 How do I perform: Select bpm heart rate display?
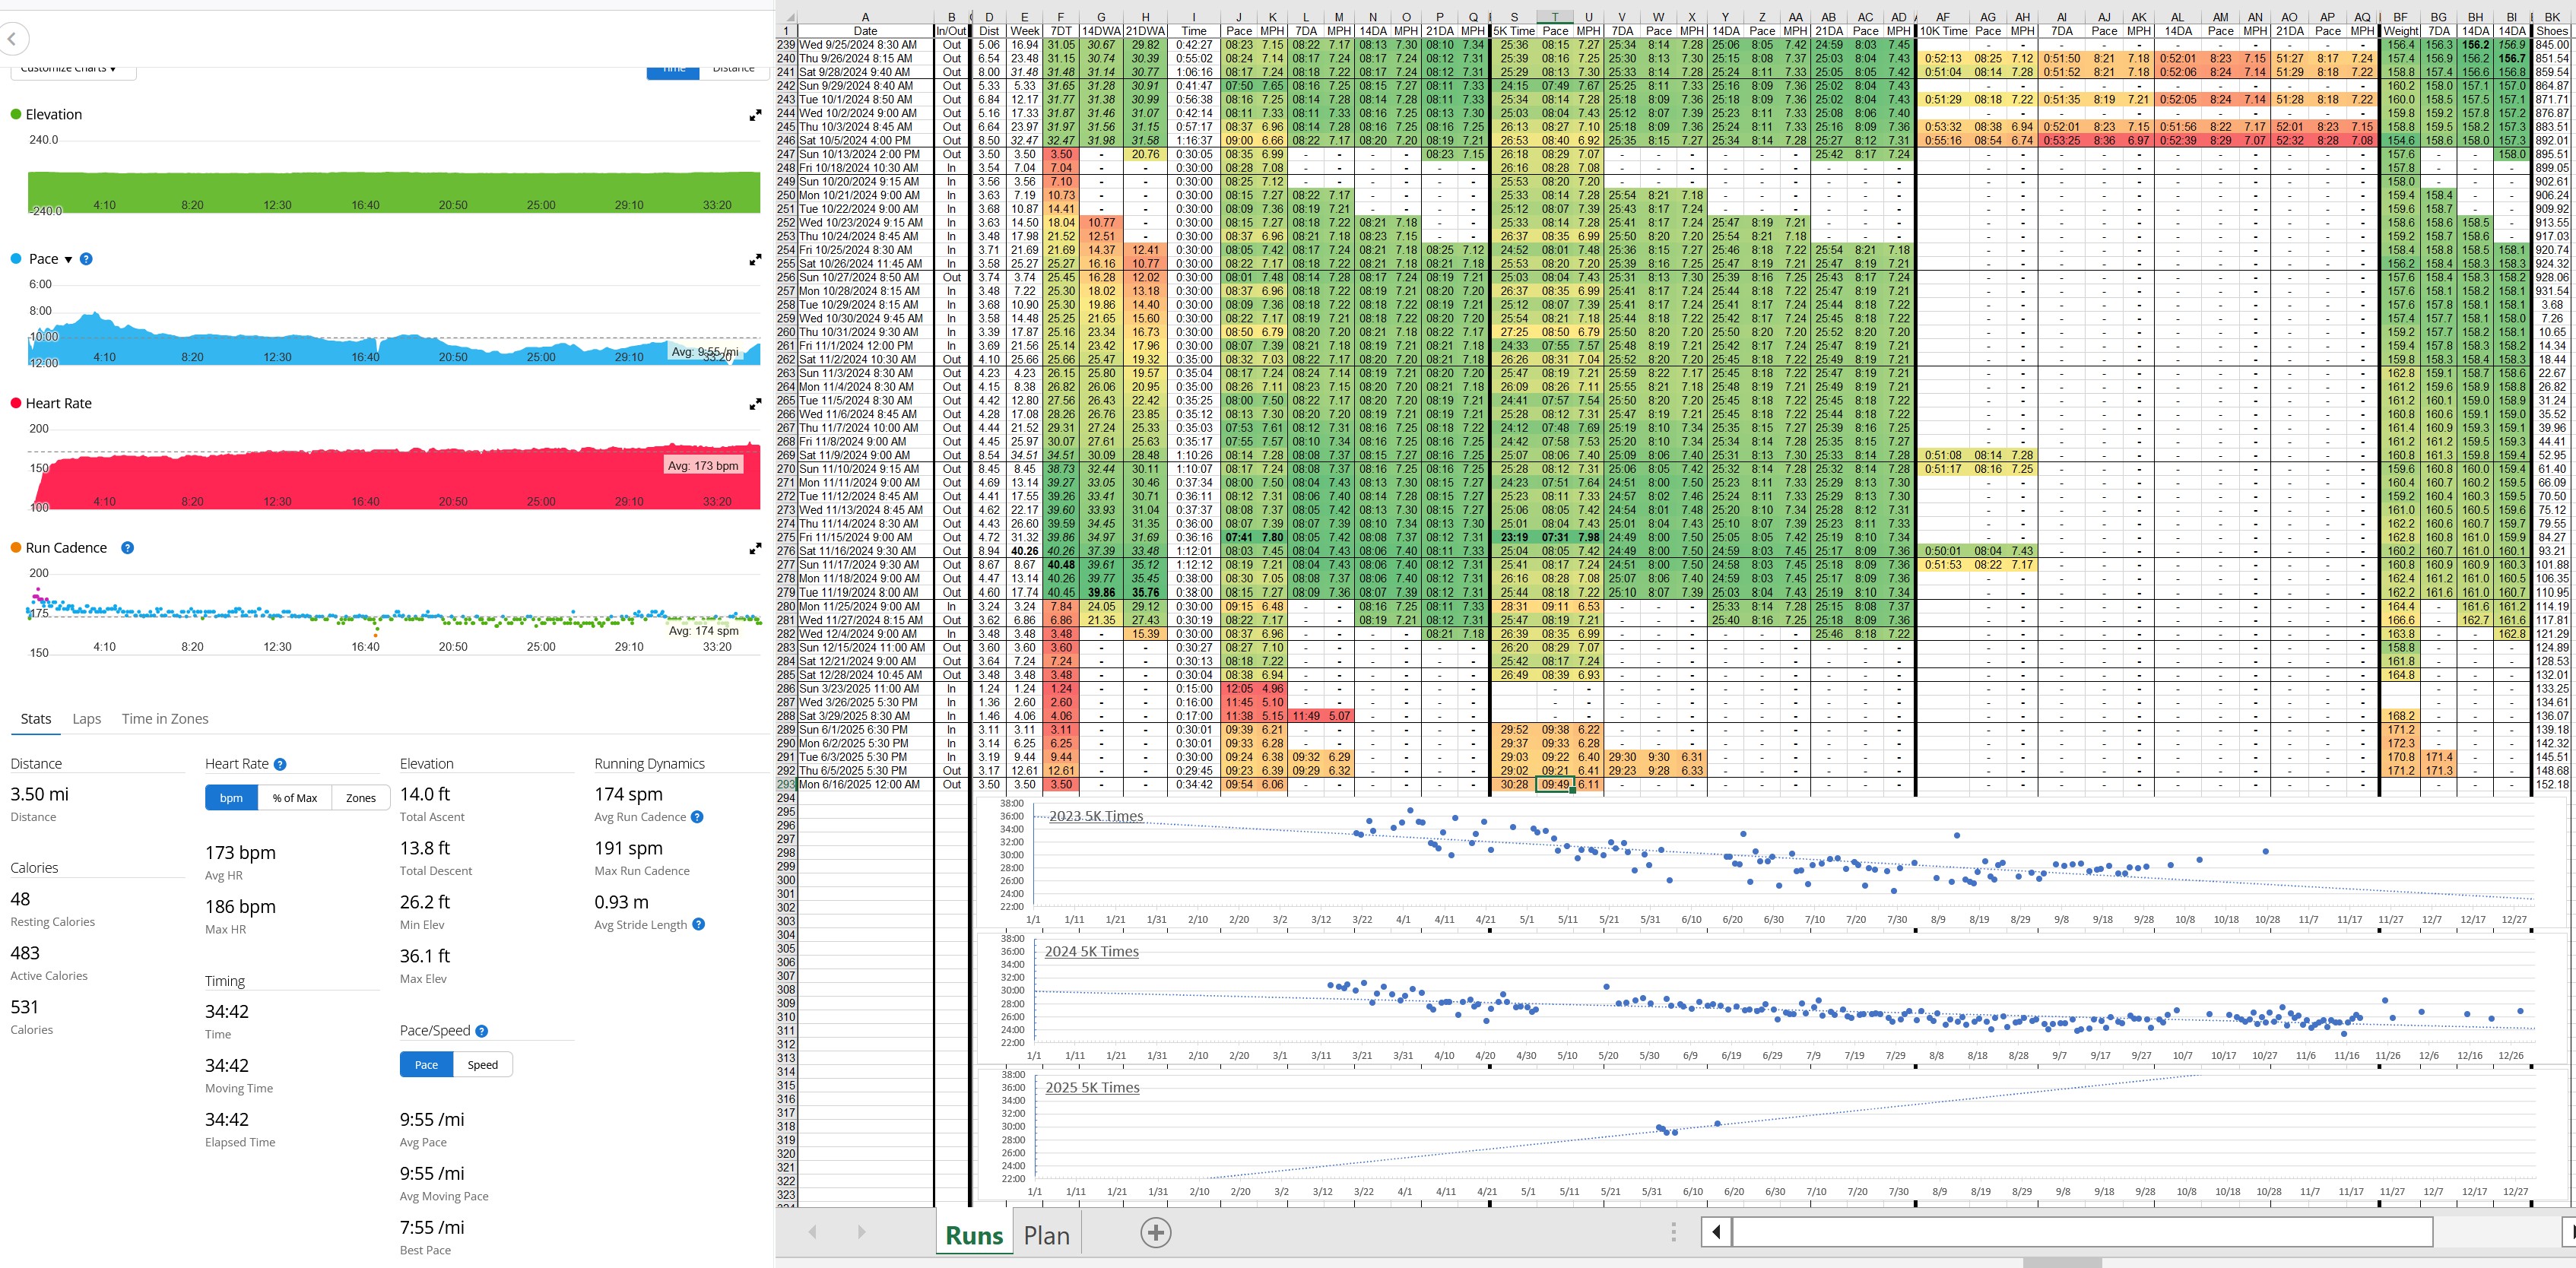click(231, 798)
